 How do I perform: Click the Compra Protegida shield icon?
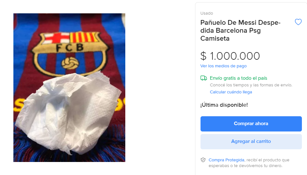point(203,160)
